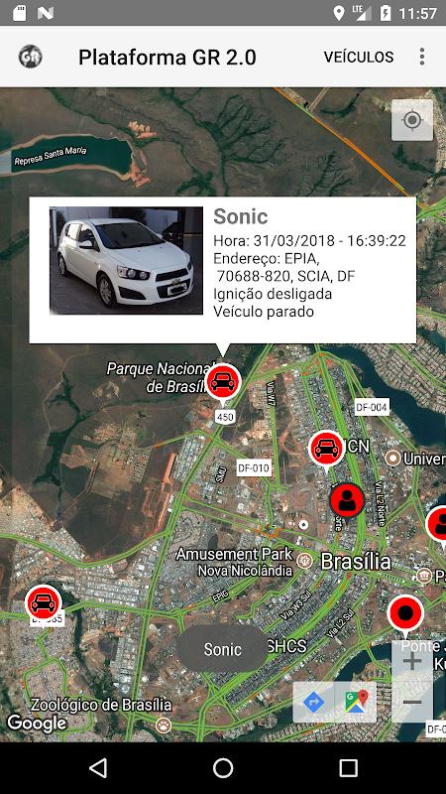
Task: Select the car marker near UCN
Action: coord(327,450)
